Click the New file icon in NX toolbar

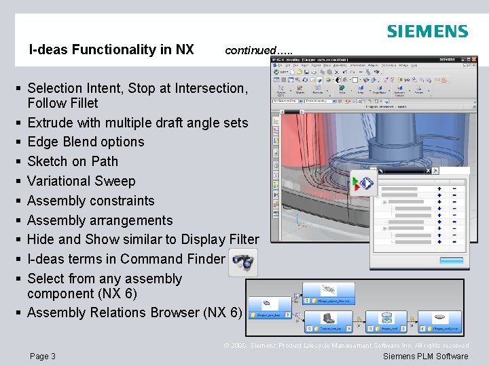pos(292,72)
